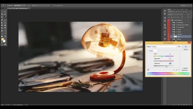Screen dimensions: 193x109
Task: Switch to the Channels tab
Action: pos(174,9)
